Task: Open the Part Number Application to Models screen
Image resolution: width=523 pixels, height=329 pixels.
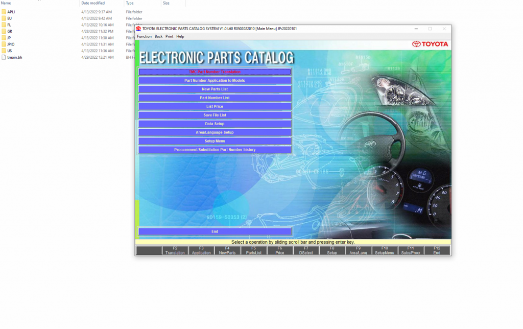Action: pyautogui.click(x=215, y=80)
